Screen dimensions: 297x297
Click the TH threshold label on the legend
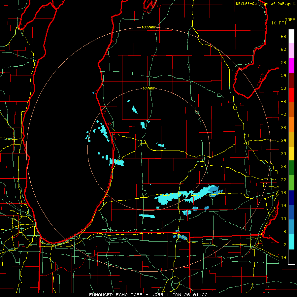pyautogui.click(x=283, y=258)
